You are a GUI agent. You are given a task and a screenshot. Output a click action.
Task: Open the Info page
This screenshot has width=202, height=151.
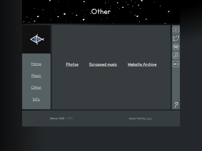pos(36,99)
